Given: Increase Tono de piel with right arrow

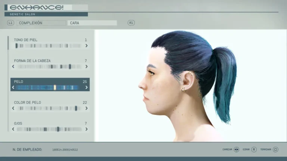Looking at the screenshot, I should click(x=86, y=46).
